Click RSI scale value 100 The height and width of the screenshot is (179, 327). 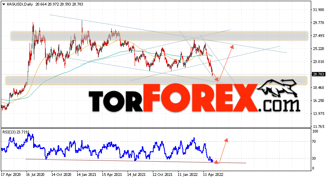(x=315, y=131)
